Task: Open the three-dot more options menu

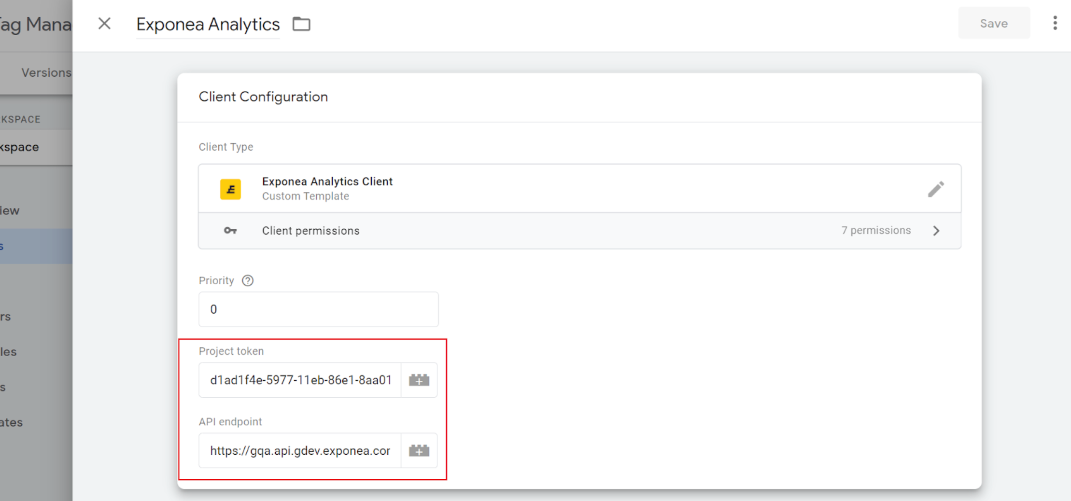Action: 1055,23
